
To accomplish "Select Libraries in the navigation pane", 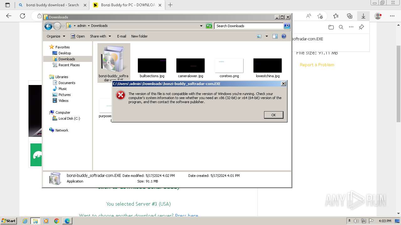I will click(62, 77).
